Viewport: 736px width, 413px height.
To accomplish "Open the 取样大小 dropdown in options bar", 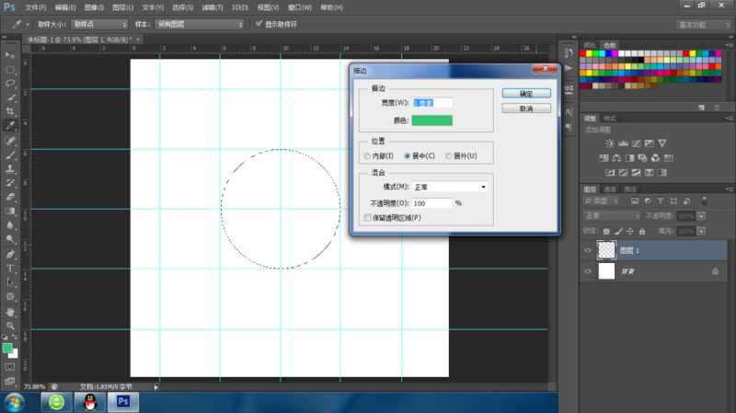I will (98, 23).
